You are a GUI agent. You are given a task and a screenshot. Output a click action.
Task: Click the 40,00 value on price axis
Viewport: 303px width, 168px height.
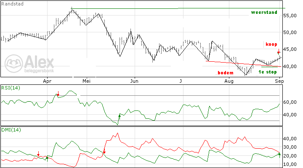290,66
